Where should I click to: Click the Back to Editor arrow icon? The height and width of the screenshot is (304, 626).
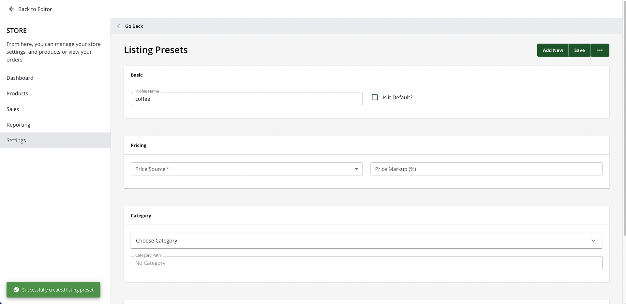click(12, 9)
